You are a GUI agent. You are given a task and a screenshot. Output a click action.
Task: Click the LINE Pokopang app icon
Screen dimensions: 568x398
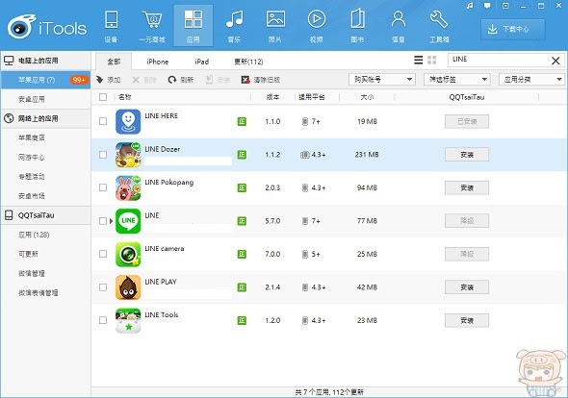point(128,187)
